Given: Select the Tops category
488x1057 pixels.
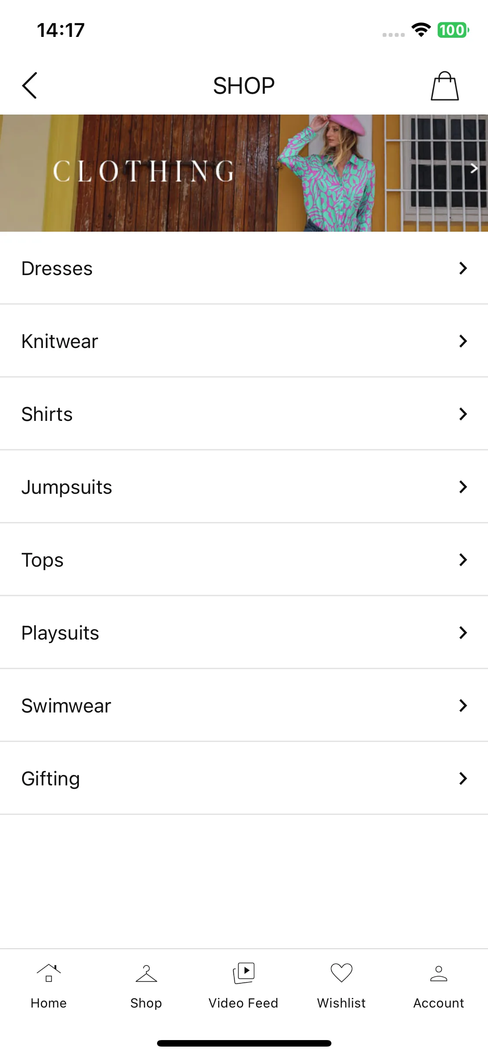Looking at the screenshot, I should 244,560.
